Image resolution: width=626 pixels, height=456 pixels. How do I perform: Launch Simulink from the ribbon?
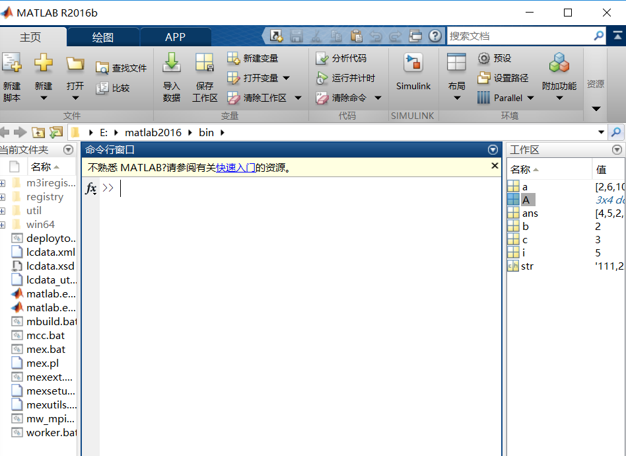(413, 71)
